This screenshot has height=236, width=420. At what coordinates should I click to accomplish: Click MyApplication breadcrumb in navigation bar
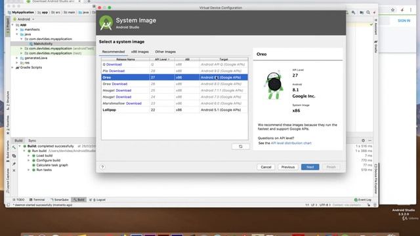23,12
